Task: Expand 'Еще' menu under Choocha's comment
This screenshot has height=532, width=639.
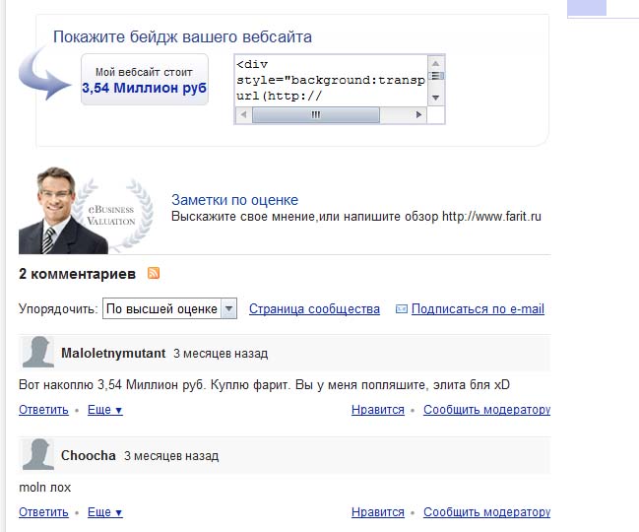Action: 105,512
